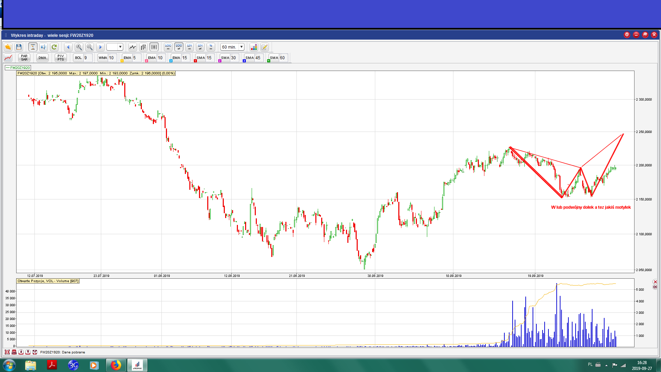The image size is (661, 372).
Task: Click the FW20Z1920 instrument tab label
Action: click(18, 68)
